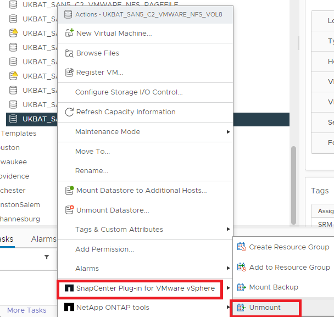
Task: Click the selected datastore icon in tree
Action: 13,119
